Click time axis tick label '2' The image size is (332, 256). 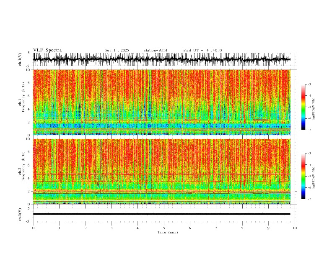point(86,228)
